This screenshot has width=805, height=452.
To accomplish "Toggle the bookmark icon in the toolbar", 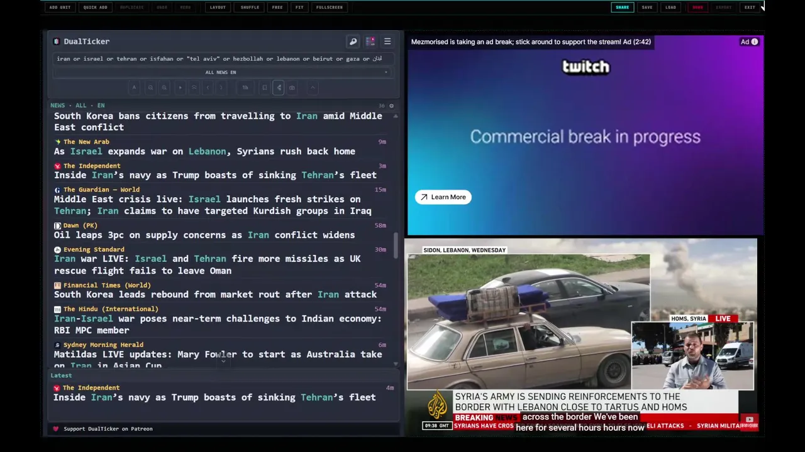I will point(265,88).
